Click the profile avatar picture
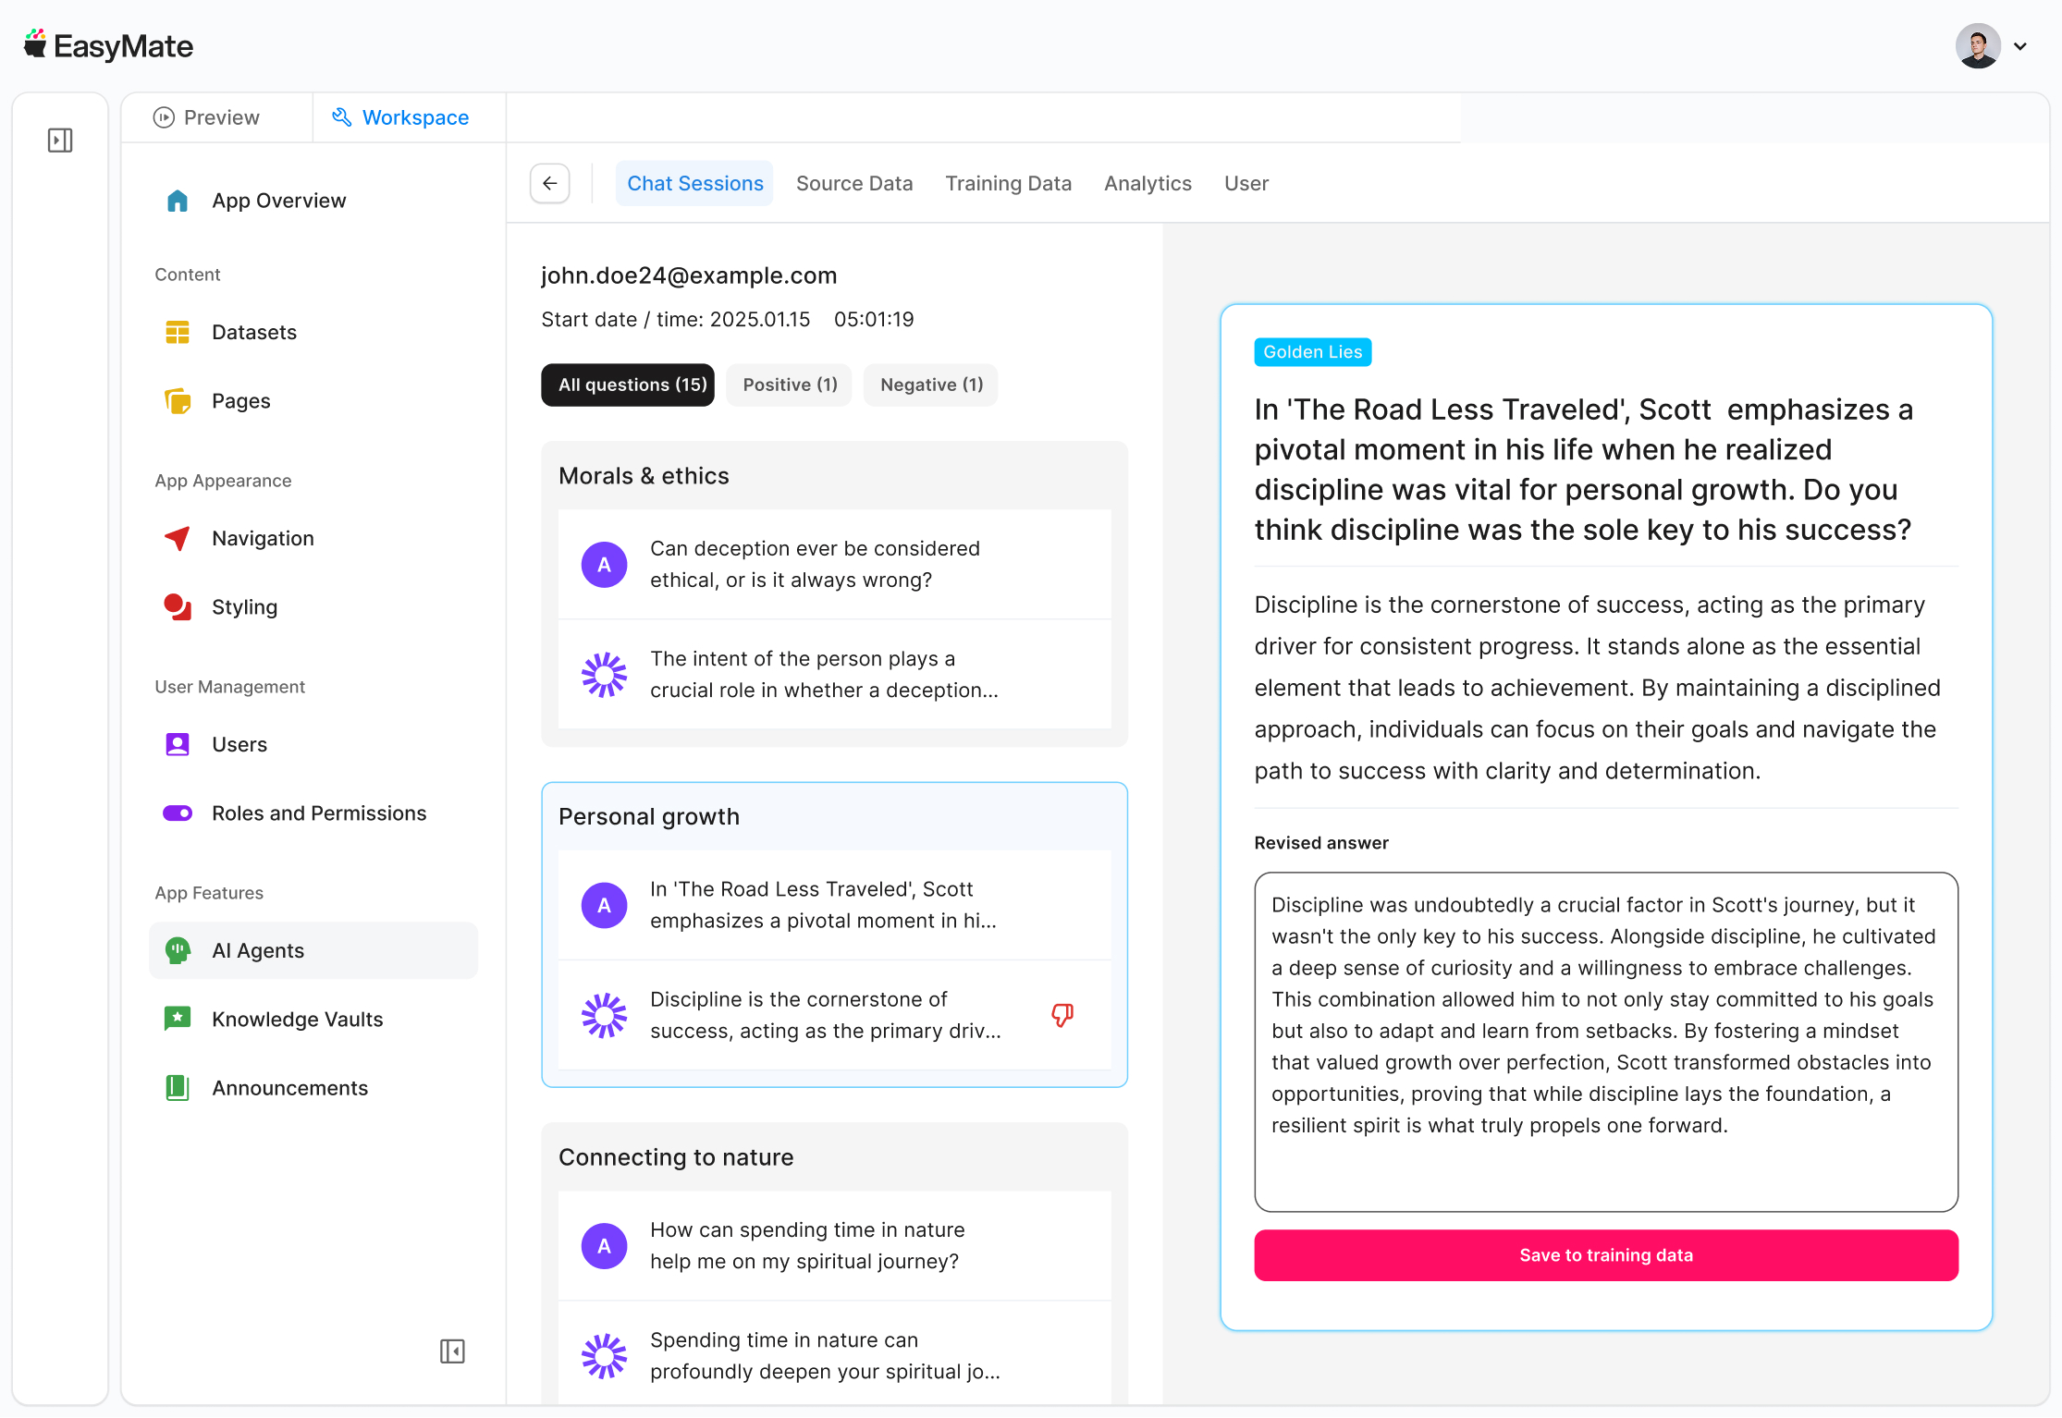The image size is (2062, 1418). 1978,46
